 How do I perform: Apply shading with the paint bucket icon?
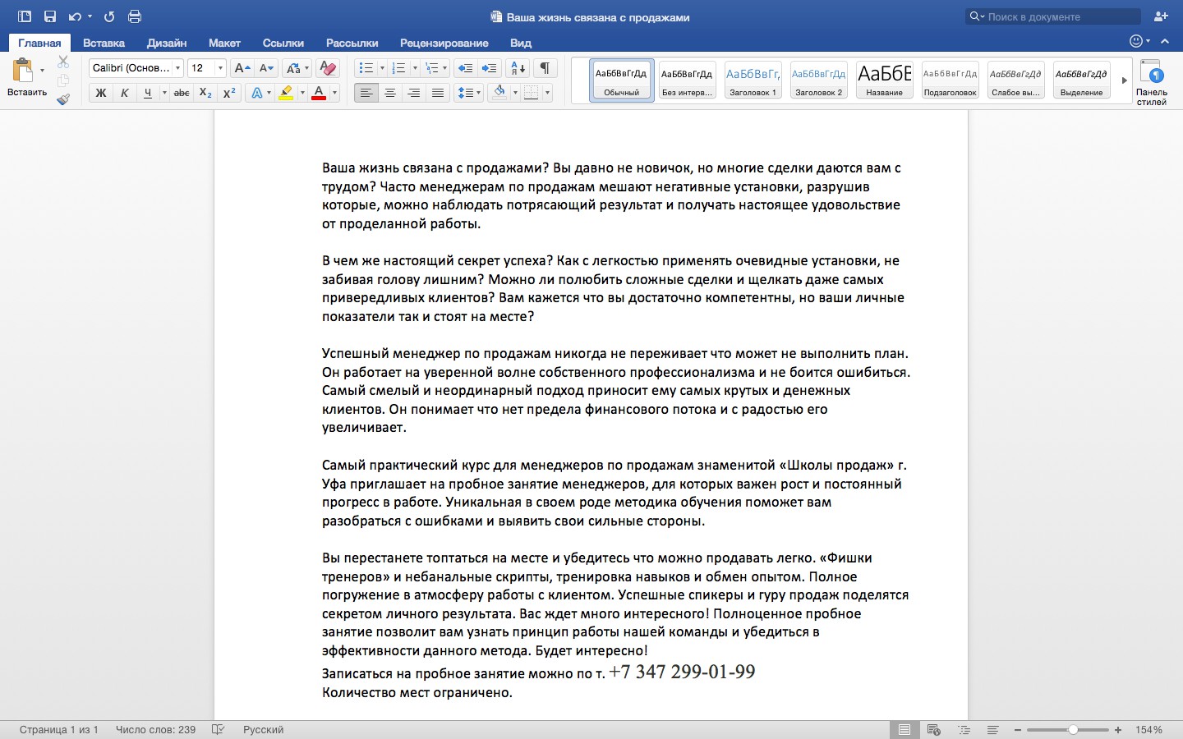499,93
